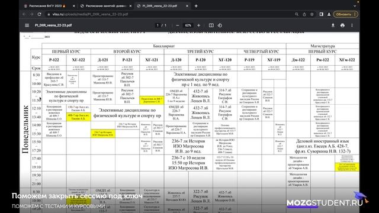379x213 pixels.
Task: Toggle fit to page icon
Action: (x=211, y=25)
